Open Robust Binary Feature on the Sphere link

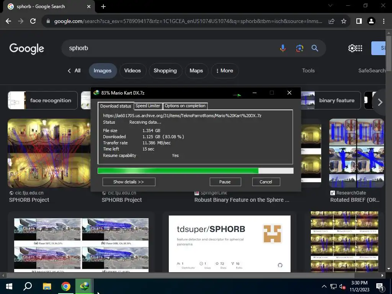click(242, 200)
